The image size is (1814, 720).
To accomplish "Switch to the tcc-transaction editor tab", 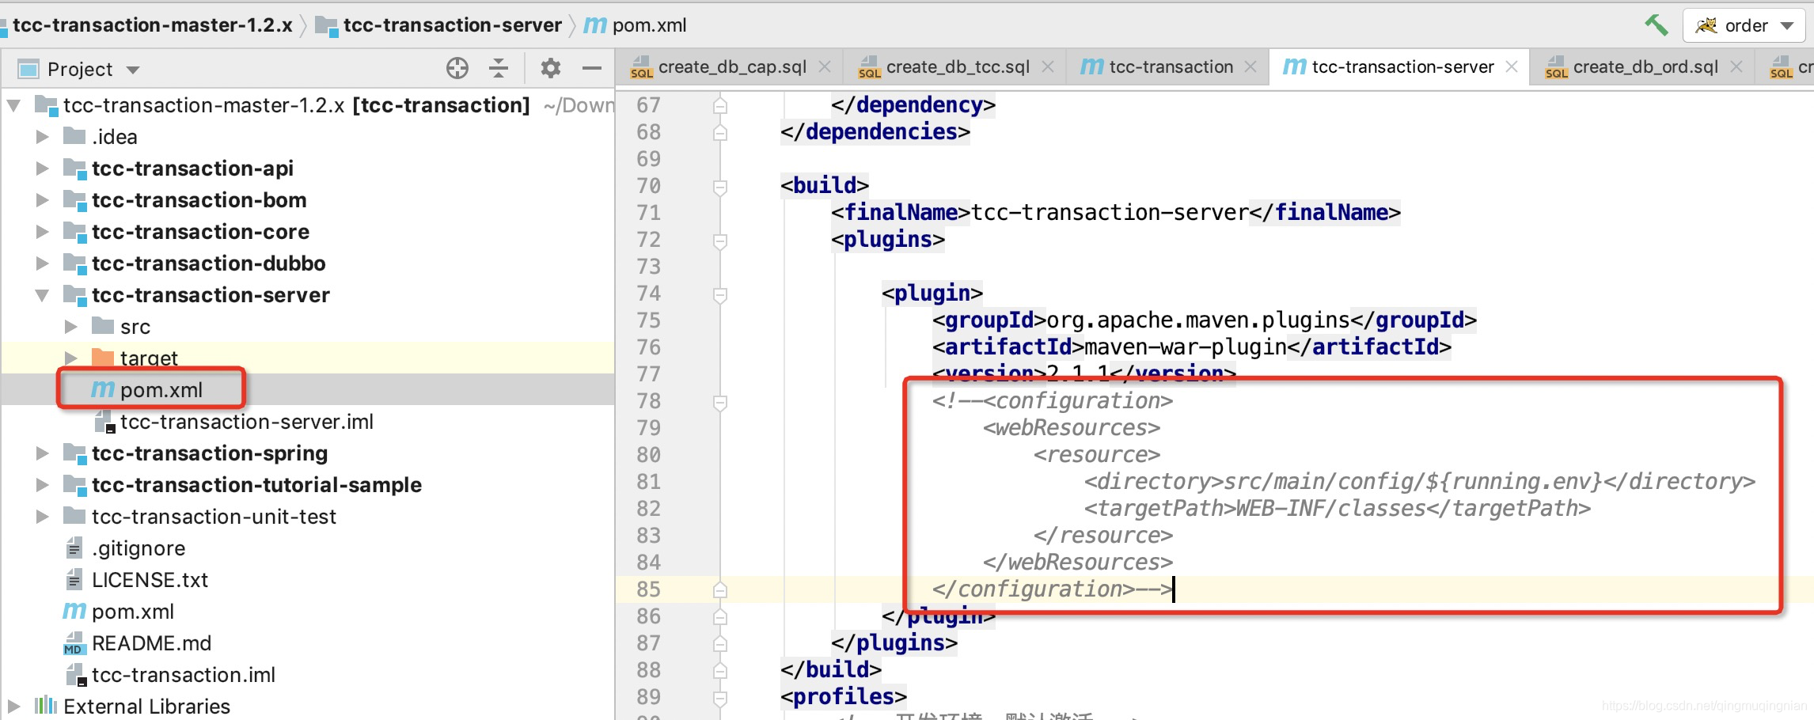I will pos(1171,67).
